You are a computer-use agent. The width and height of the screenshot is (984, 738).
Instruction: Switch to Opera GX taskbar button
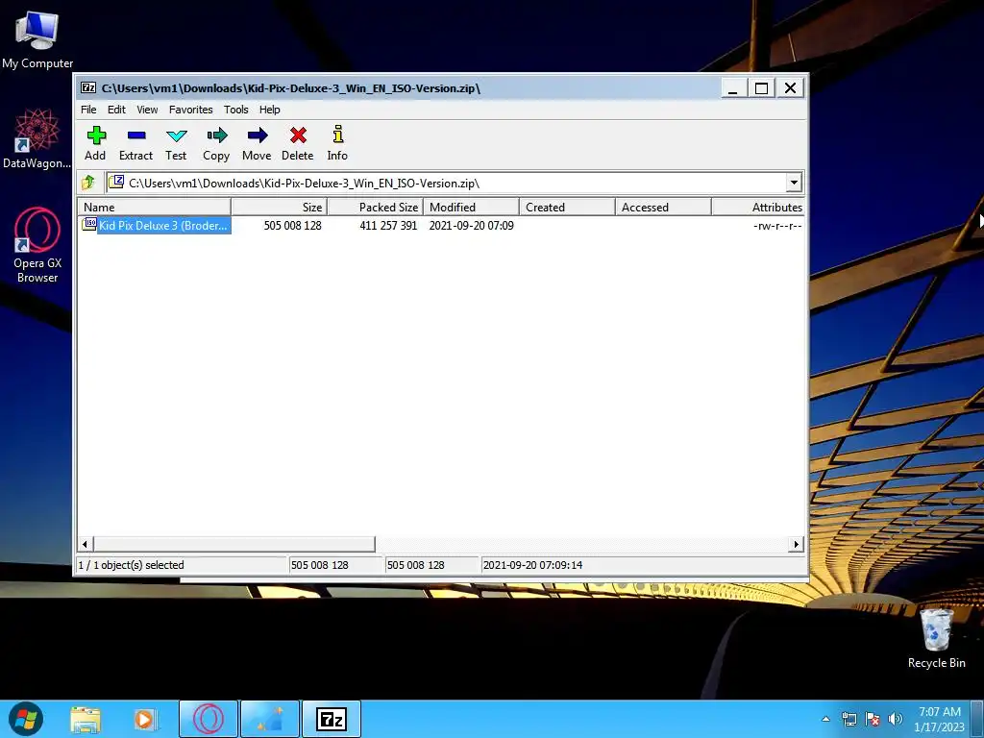pos(209,719)
